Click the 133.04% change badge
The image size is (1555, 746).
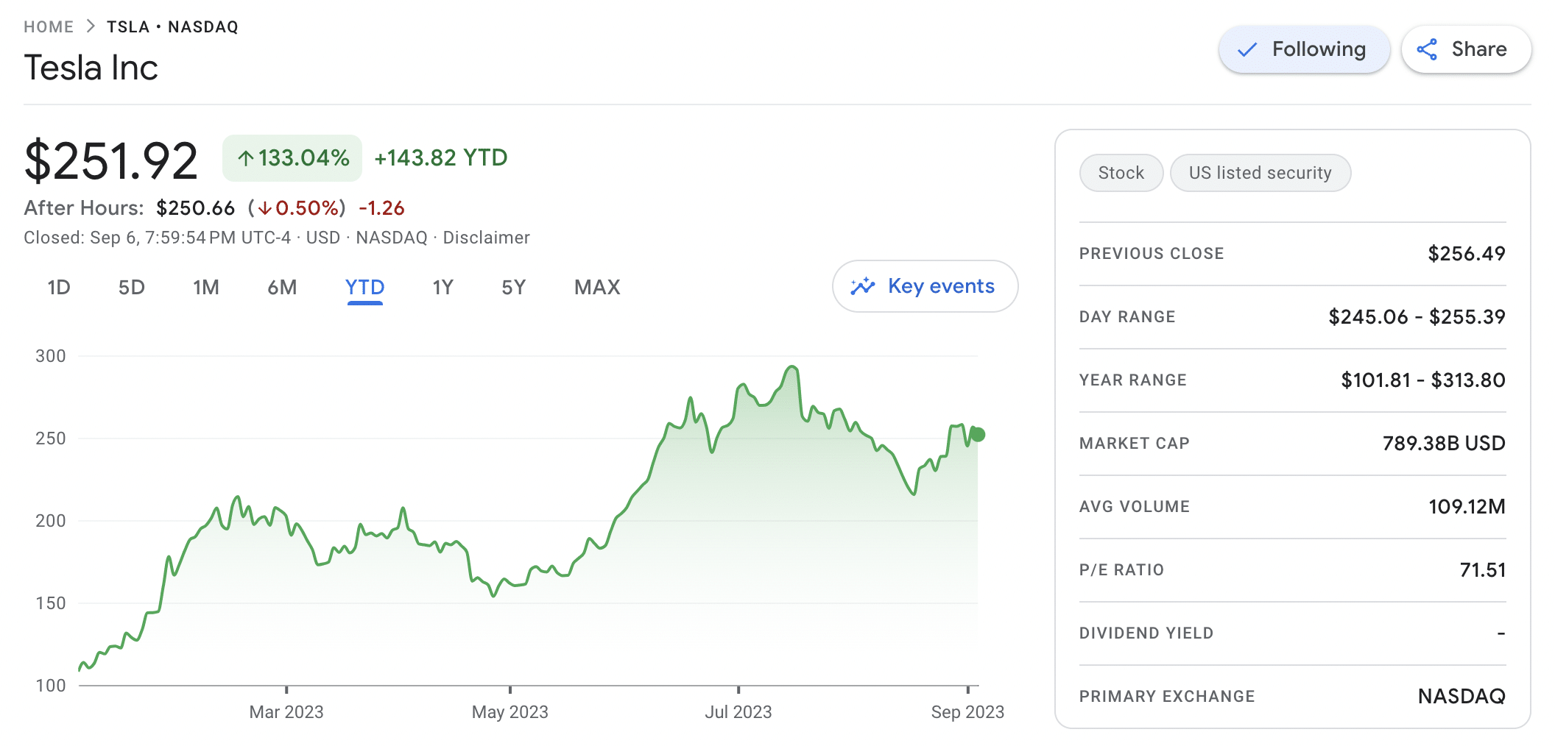click(292, 158)
